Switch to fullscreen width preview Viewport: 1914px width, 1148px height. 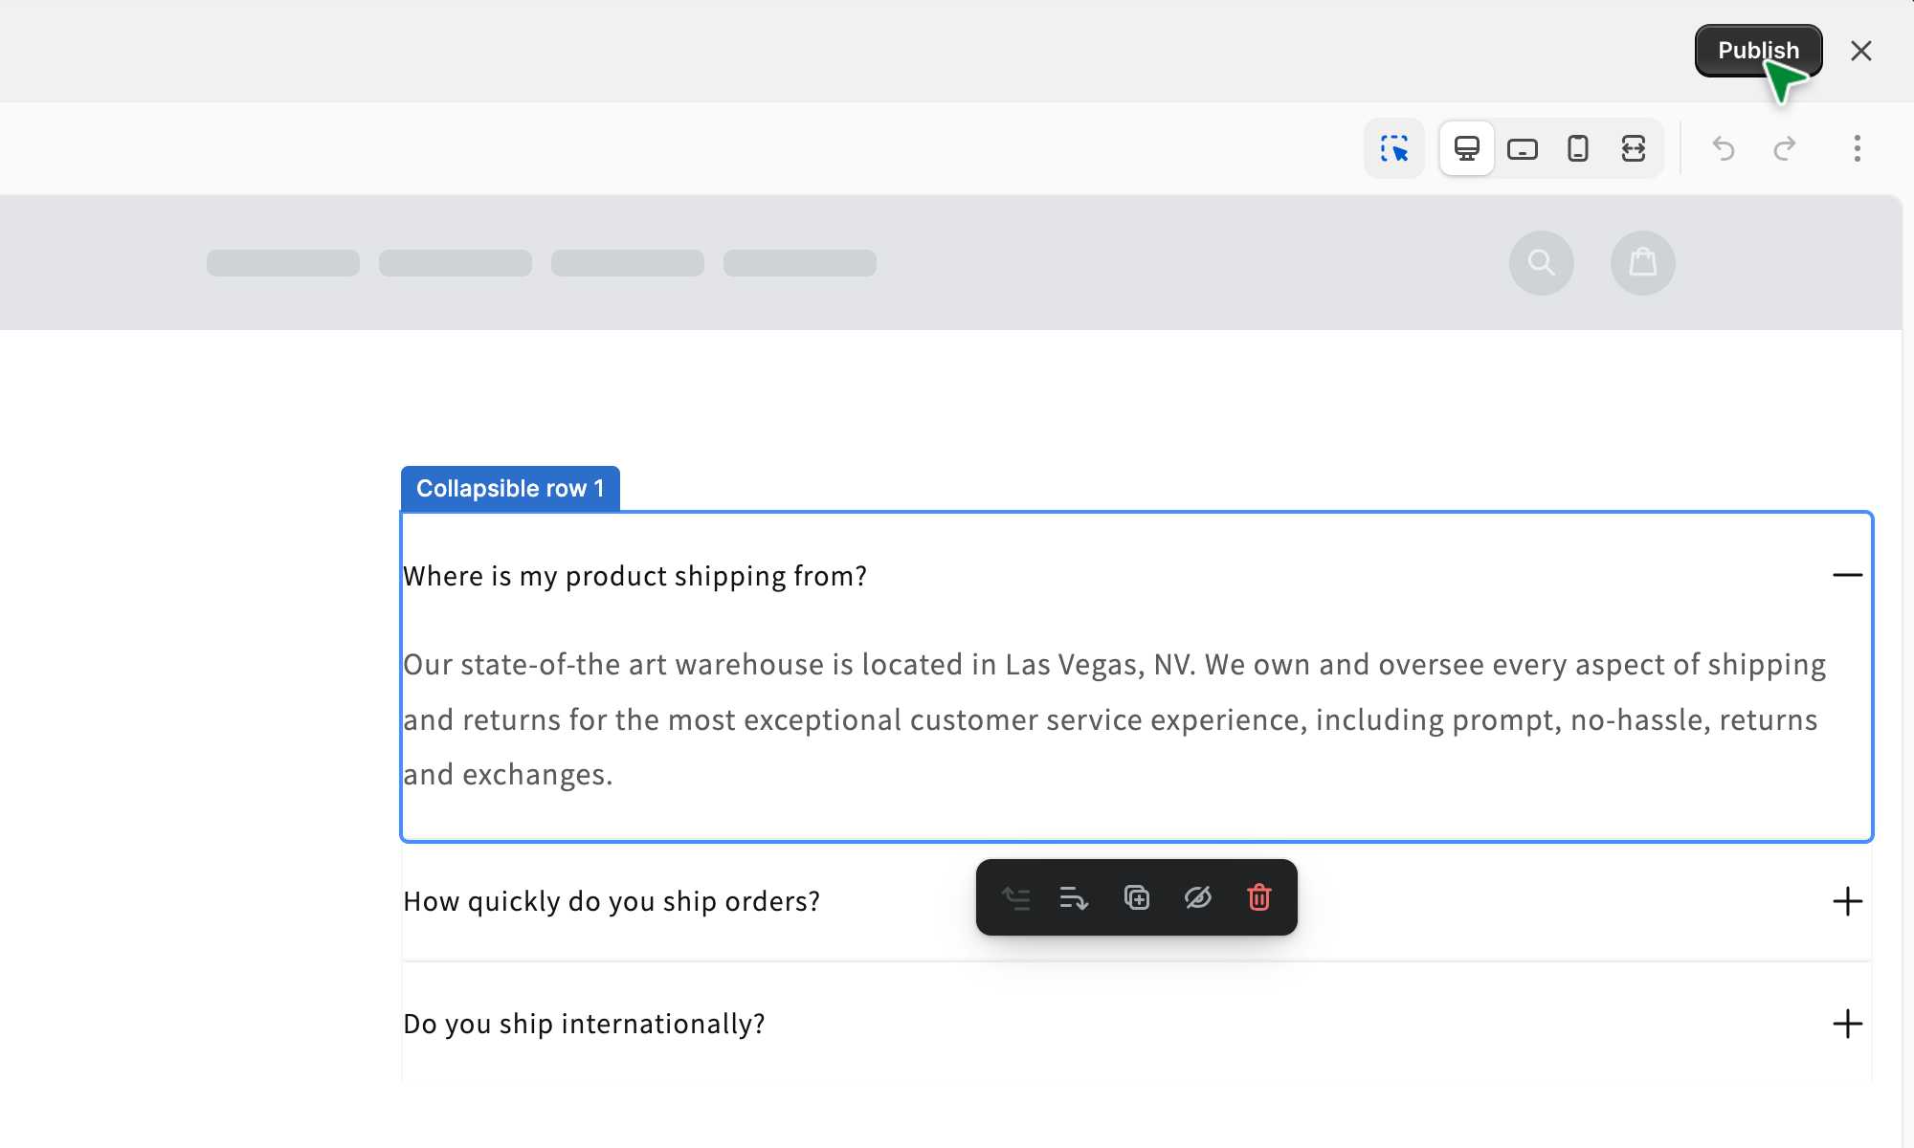[x=1633, y=148]
